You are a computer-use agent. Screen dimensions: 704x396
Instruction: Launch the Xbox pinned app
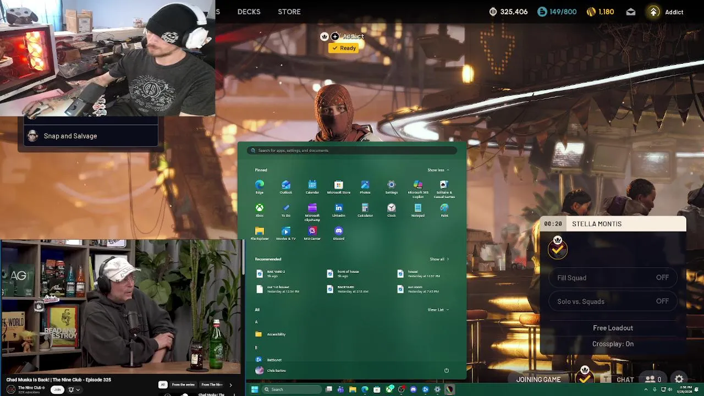pyautogui.click(x=260, y=210)
